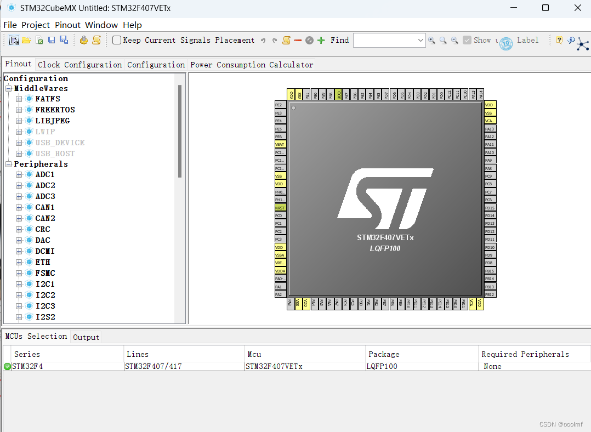Click the New Project toolbar icon
This screenshot has height=432, width=591.
[x=14, y=40]
